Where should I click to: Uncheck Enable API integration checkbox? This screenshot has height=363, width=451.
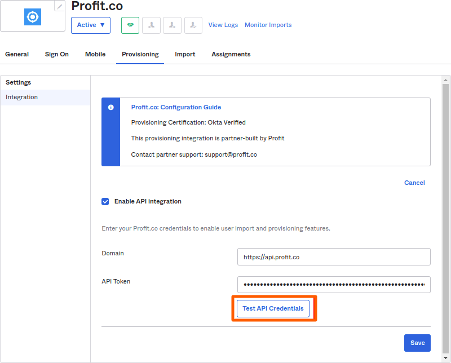(105, 201)
